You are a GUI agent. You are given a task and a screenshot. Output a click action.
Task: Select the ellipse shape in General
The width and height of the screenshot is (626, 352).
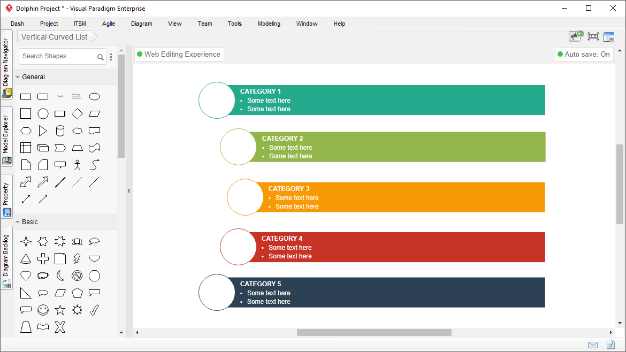(94, 97)
